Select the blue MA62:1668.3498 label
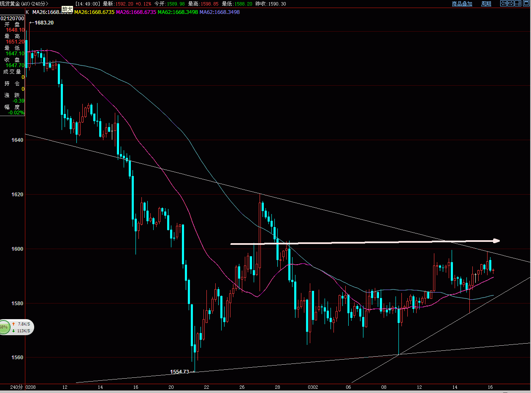Image resolution: width=531 pixels, height=393 pixels. point(219,12)
